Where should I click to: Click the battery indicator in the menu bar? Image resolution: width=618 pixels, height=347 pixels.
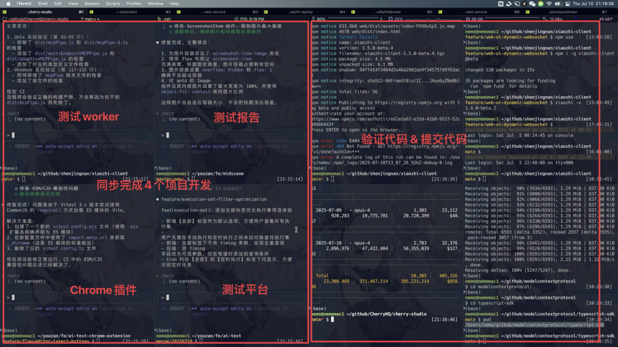pos(559,3)
